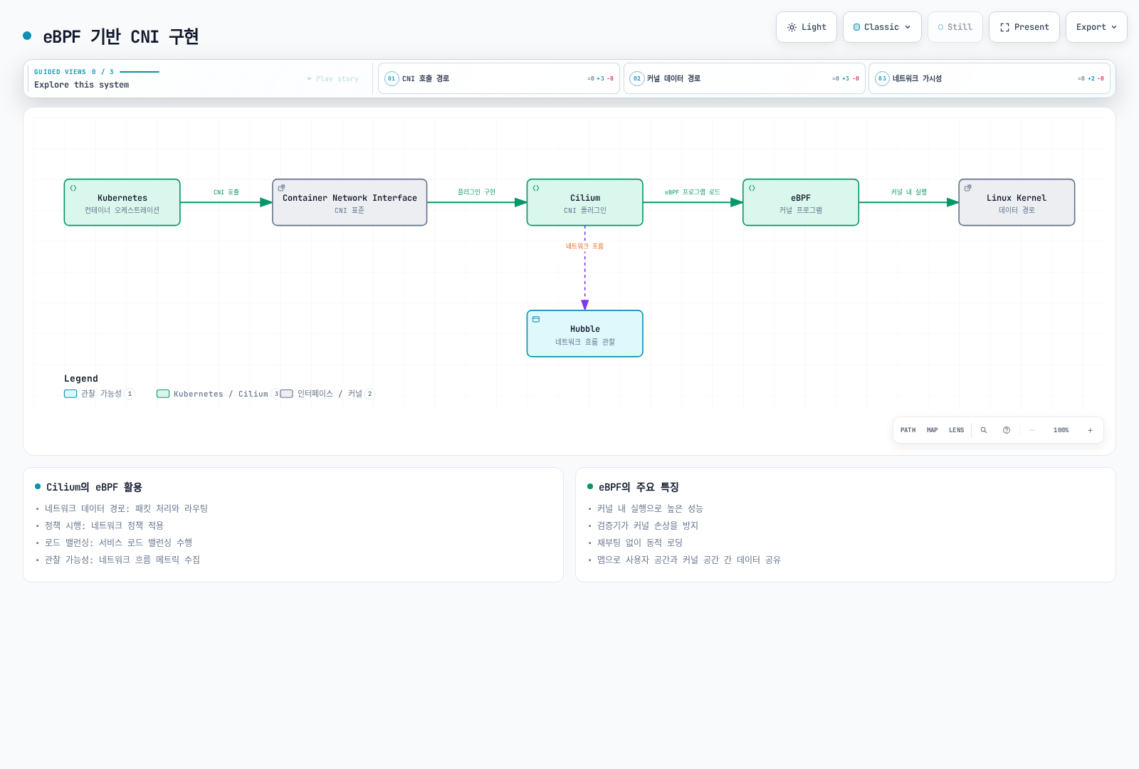Activate PATH mode in diagram toolbar

click(x=908, y=430)
